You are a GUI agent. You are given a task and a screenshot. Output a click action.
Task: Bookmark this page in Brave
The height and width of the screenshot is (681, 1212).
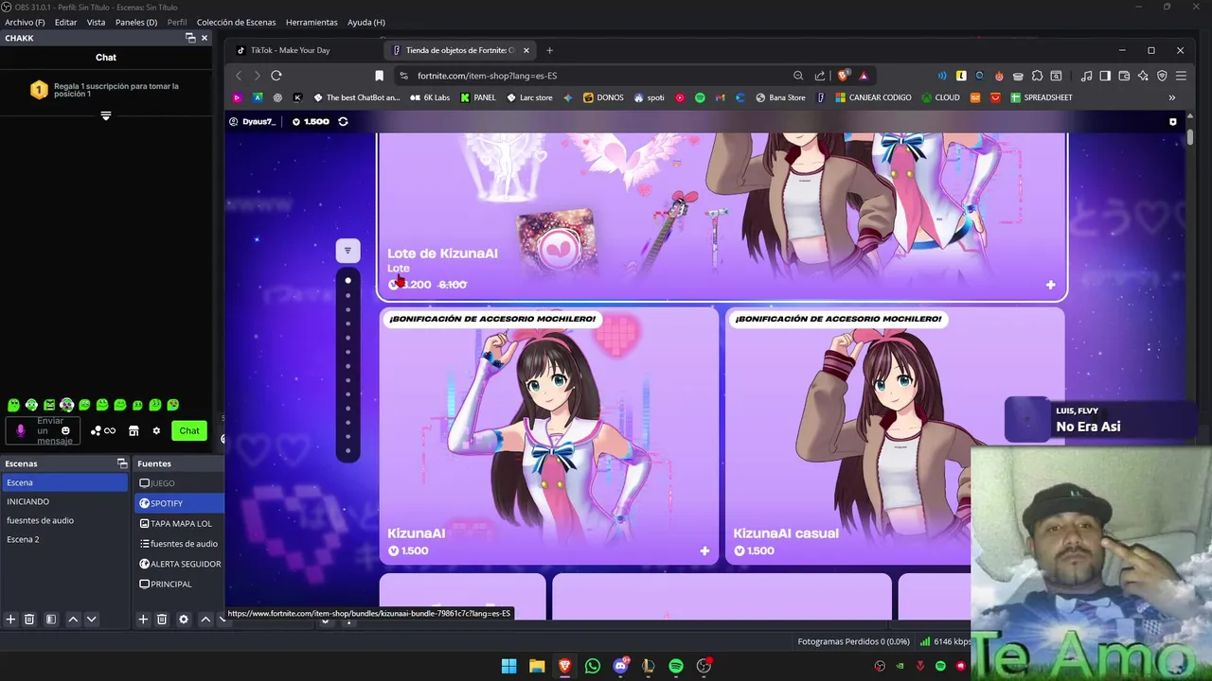[x=380, y=76]
